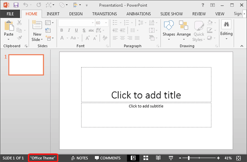Click the "Click to add title" placeholder
This screenshot has width=247, height=162.
coord(146,85)
